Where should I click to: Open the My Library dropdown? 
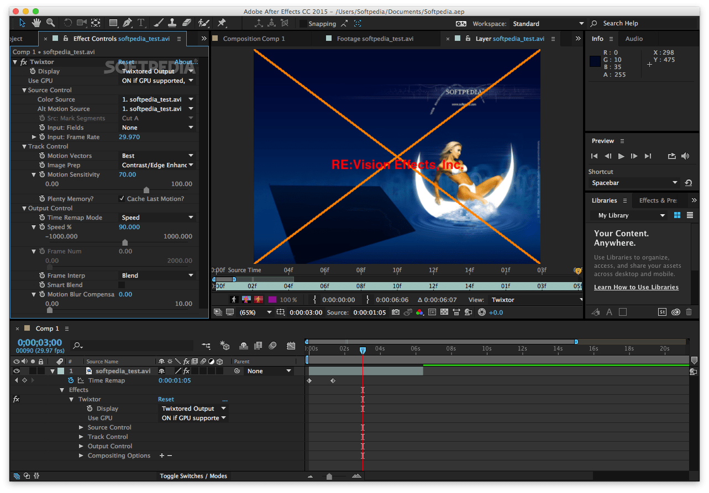(x=629, y=215)
